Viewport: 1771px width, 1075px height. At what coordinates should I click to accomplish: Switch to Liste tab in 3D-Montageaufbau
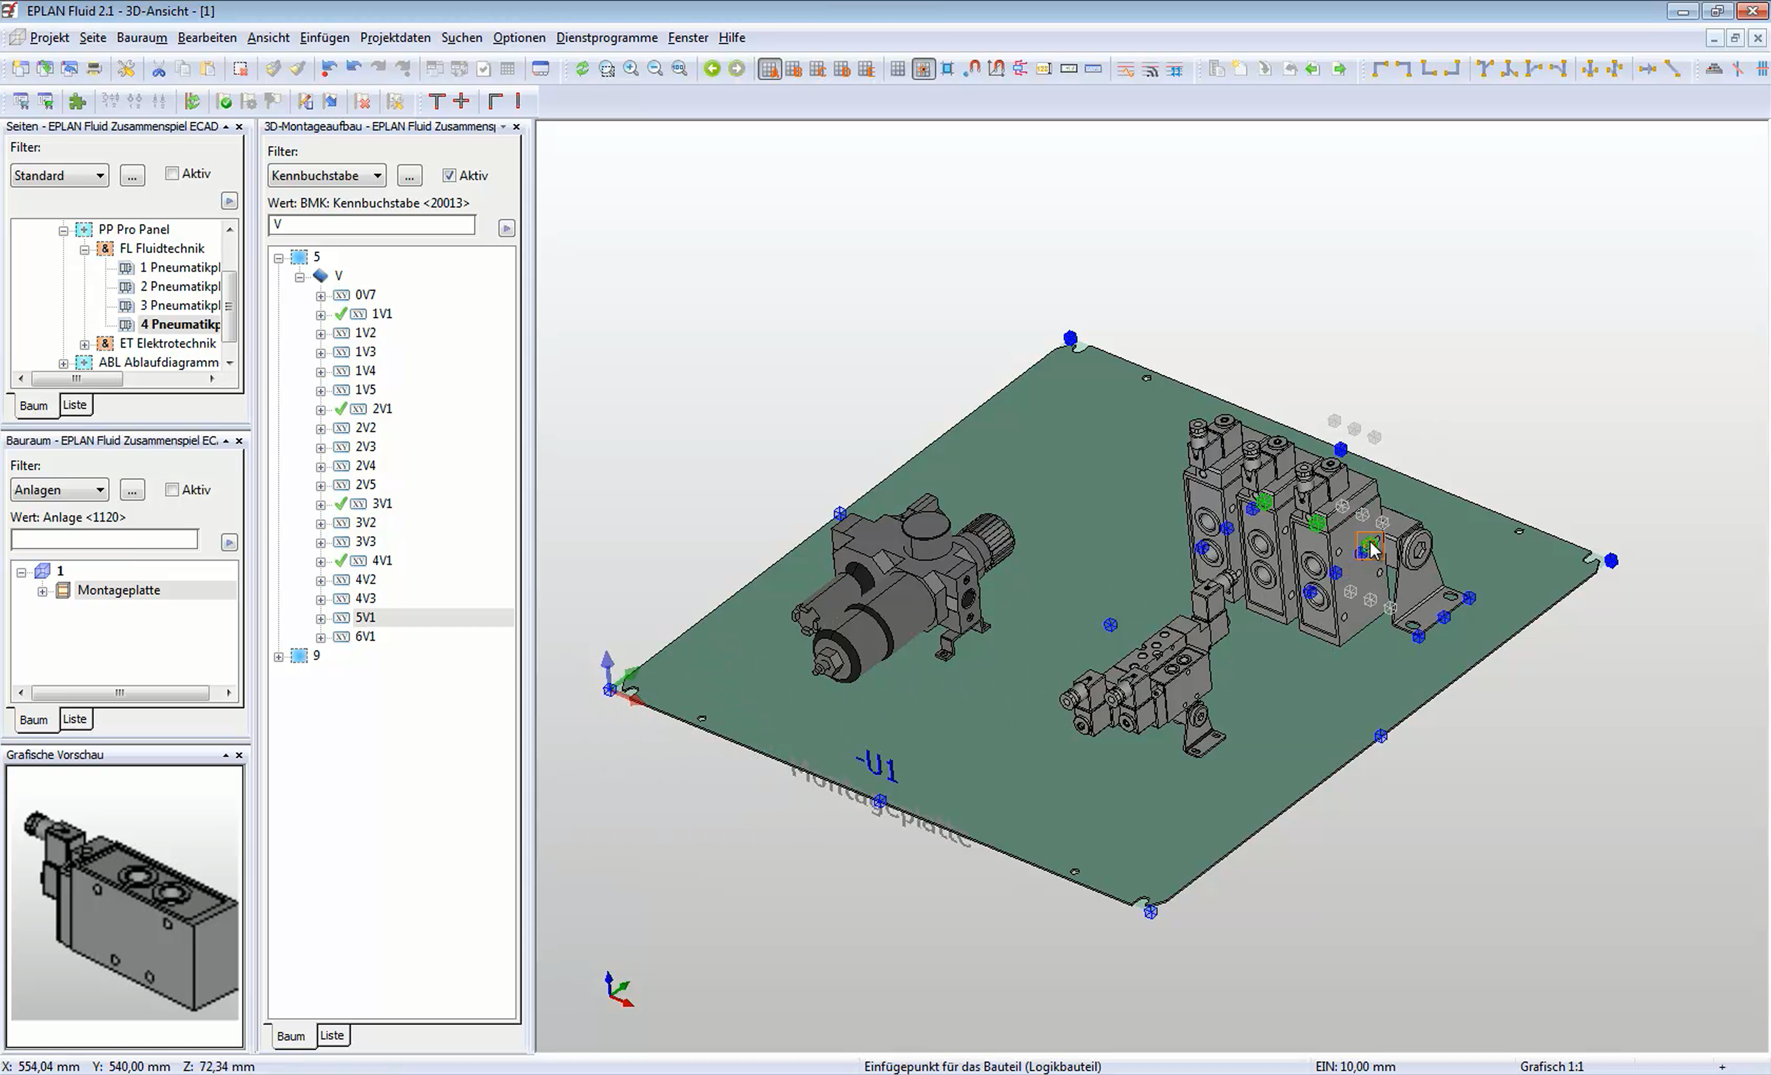point(332,1035)
